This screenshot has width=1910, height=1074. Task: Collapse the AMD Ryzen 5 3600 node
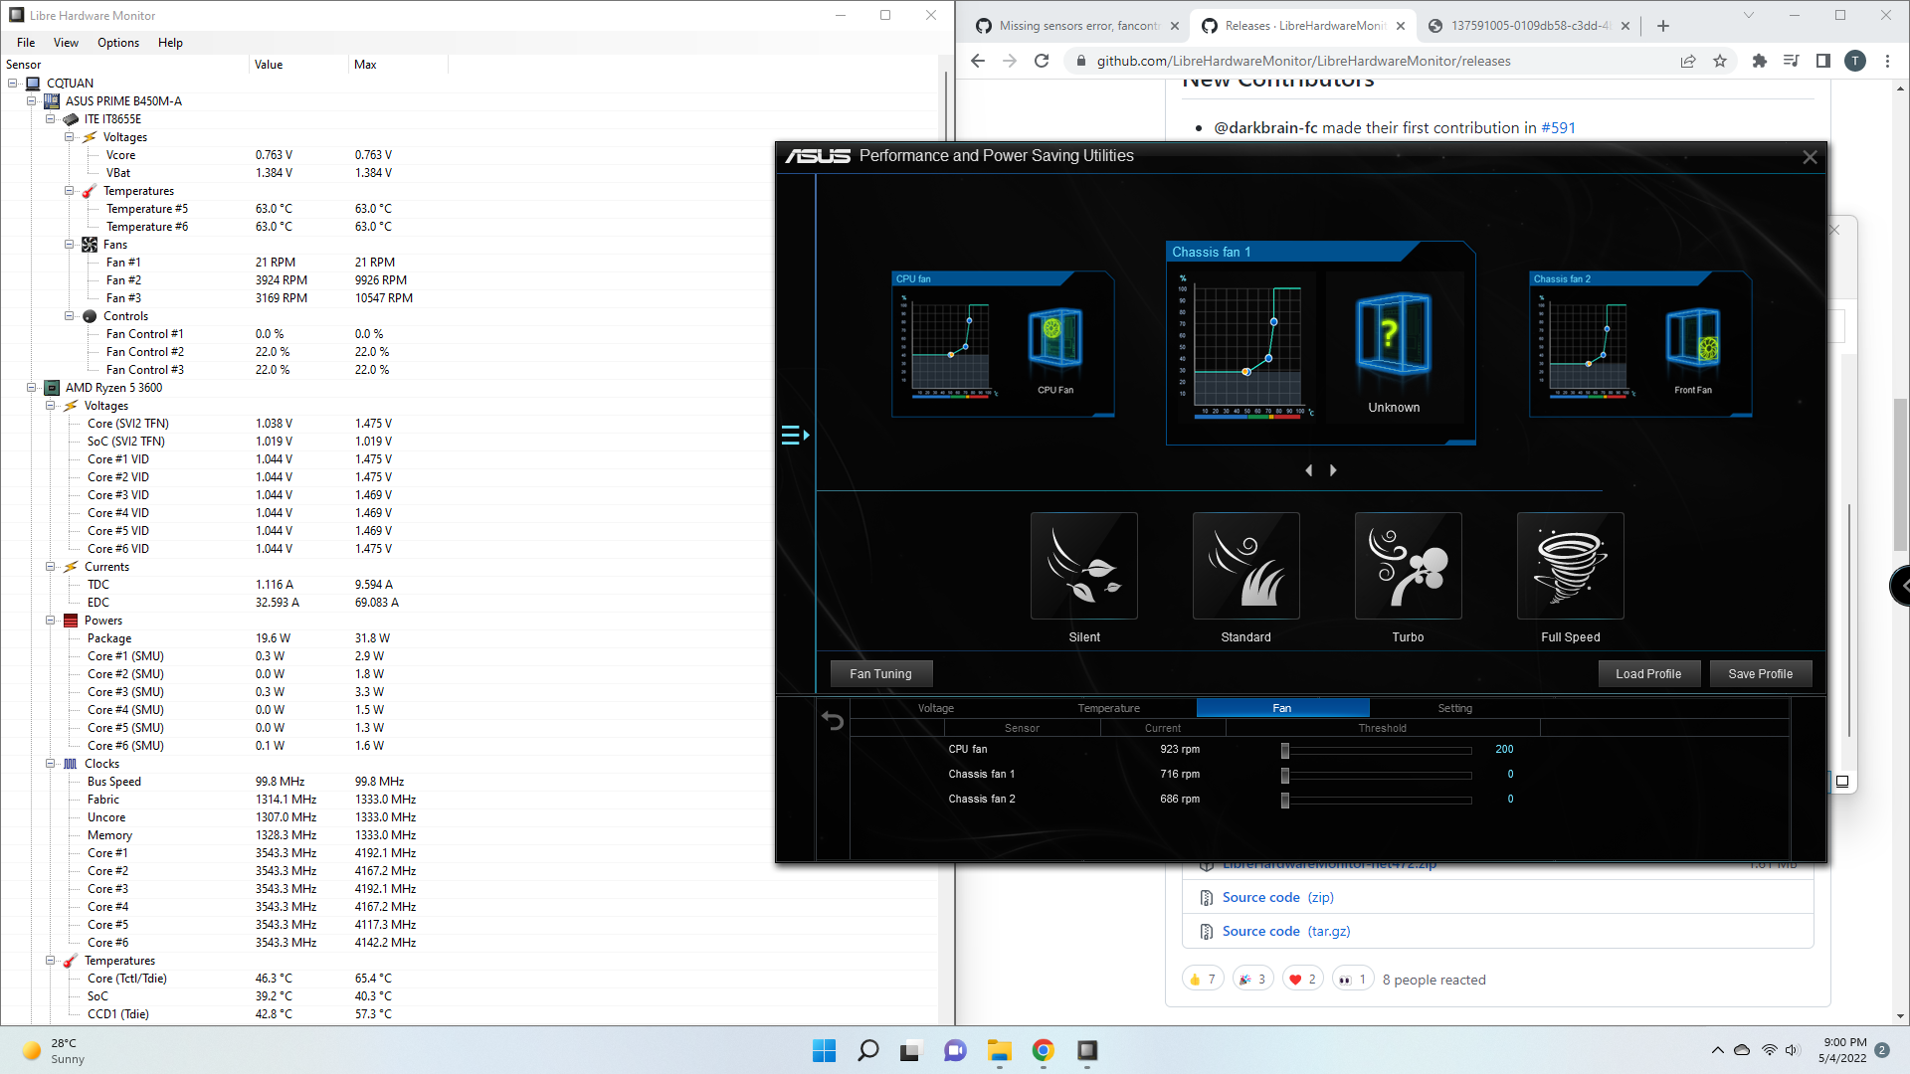tap(33, 387)
